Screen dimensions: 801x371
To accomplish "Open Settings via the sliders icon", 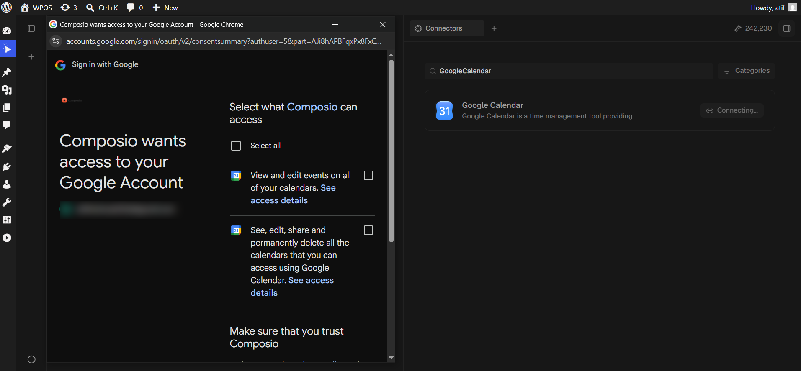I will (x=7, y=220).
